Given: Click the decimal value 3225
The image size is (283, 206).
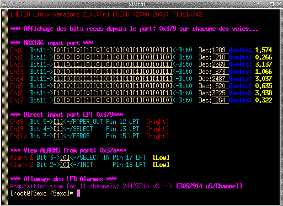Looking at the screenshot, I should click(218, 93).
